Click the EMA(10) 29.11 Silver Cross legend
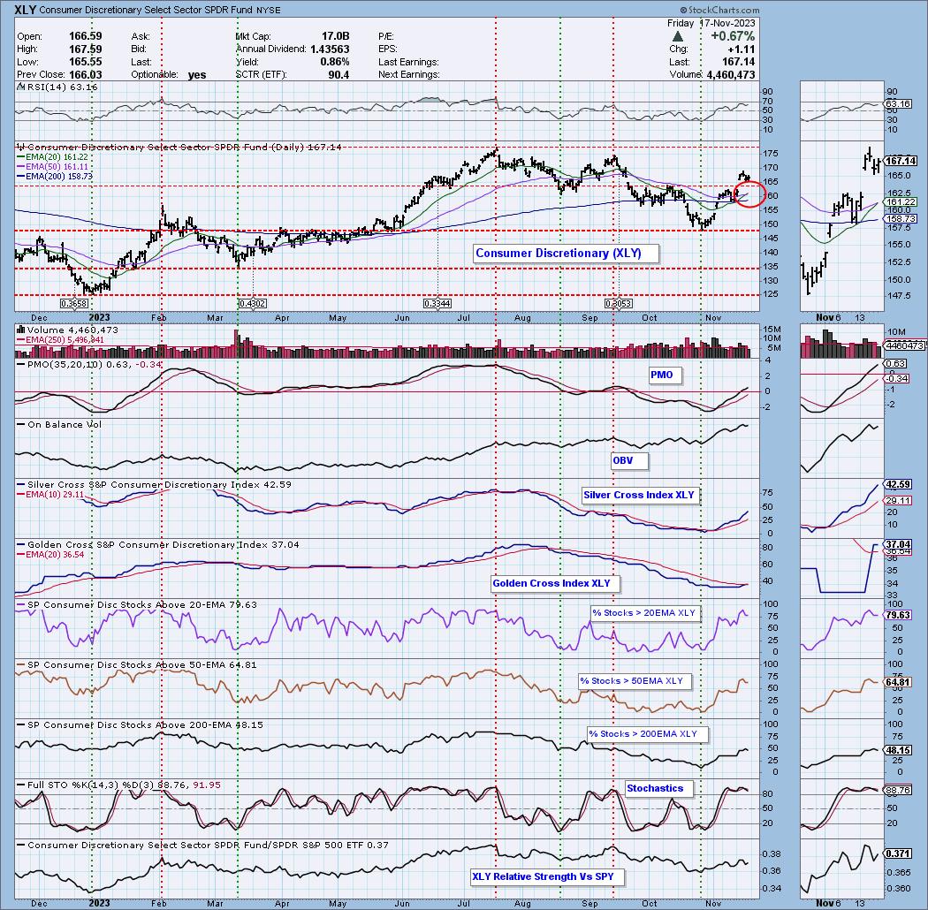 click(49, 494)
